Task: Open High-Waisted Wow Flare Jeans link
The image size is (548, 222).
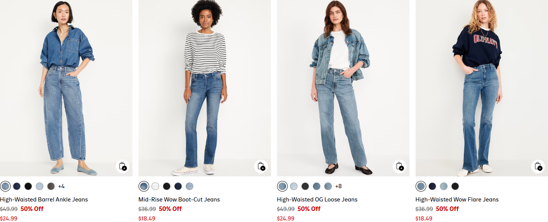Action: (457, 200)
